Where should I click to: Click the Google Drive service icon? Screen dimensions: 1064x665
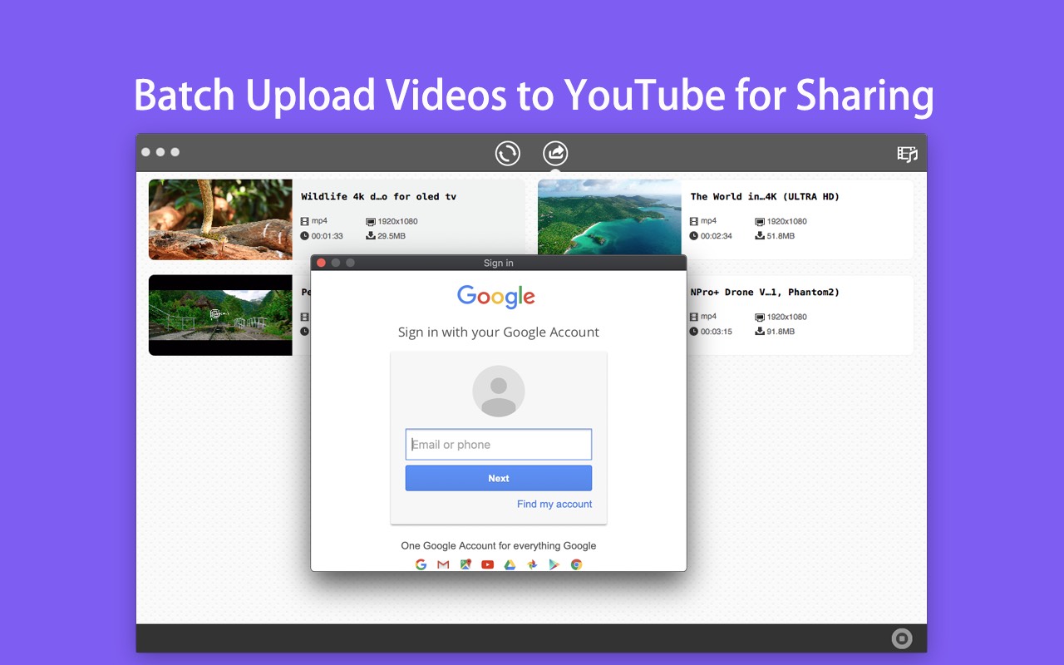pos(510,564)
